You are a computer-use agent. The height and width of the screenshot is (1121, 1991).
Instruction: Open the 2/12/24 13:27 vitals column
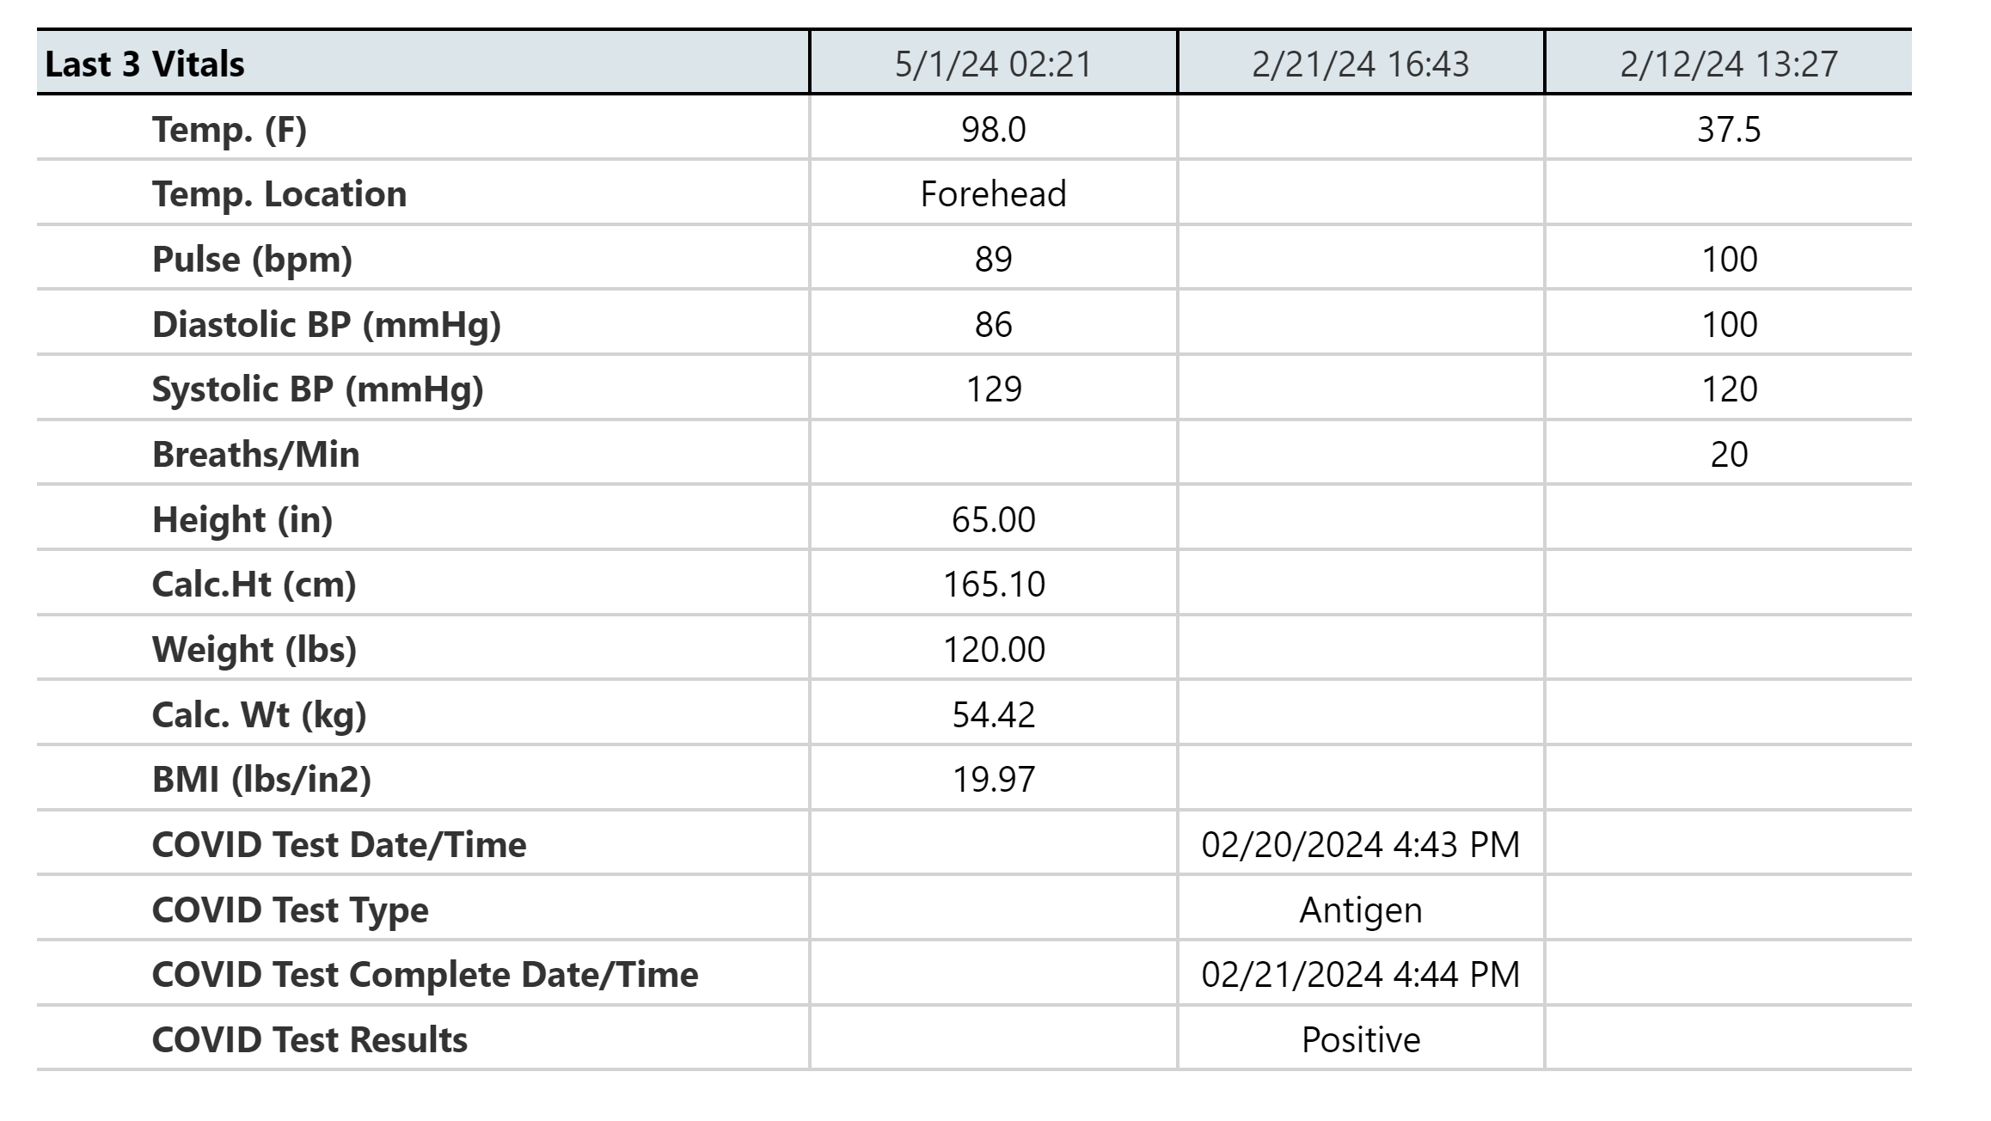tap(1729, 64)
